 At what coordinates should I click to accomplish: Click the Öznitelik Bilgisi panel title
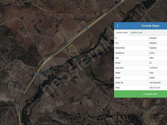point(150,26)
